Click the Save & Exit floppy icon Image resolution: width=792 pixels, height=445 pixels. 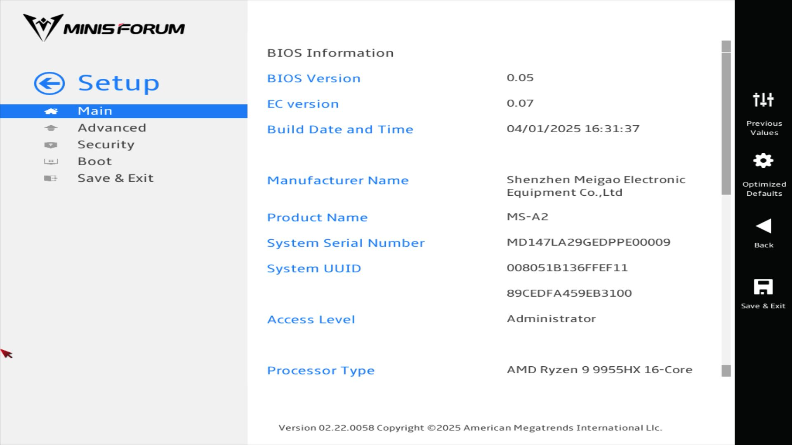tap(763, 287)
